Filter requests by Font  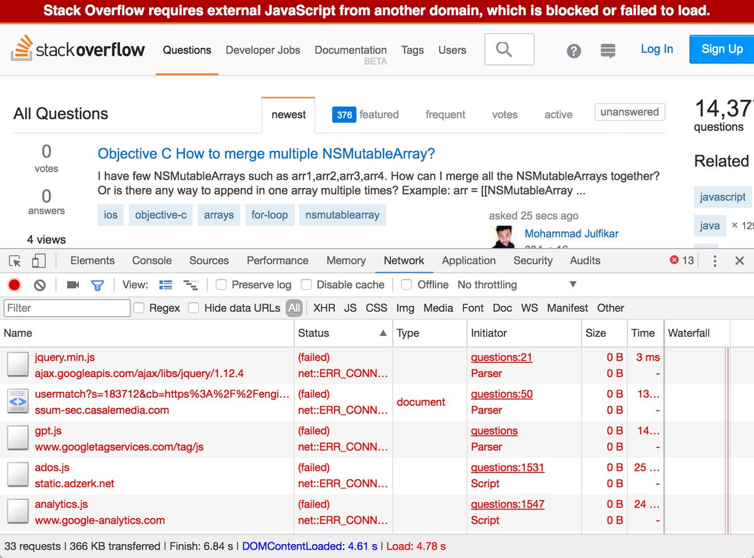click(473, 308)
